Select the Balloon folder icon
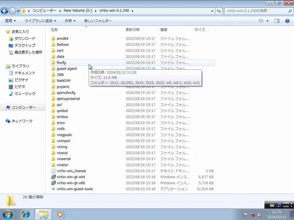Image resolution: width=294 pixels, height=220 pixels. point(53,44)
